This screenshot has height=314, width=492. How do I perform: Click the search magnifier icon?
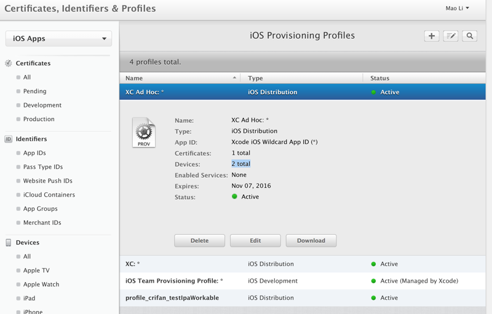pyautogui.click(x=470, y=36)
